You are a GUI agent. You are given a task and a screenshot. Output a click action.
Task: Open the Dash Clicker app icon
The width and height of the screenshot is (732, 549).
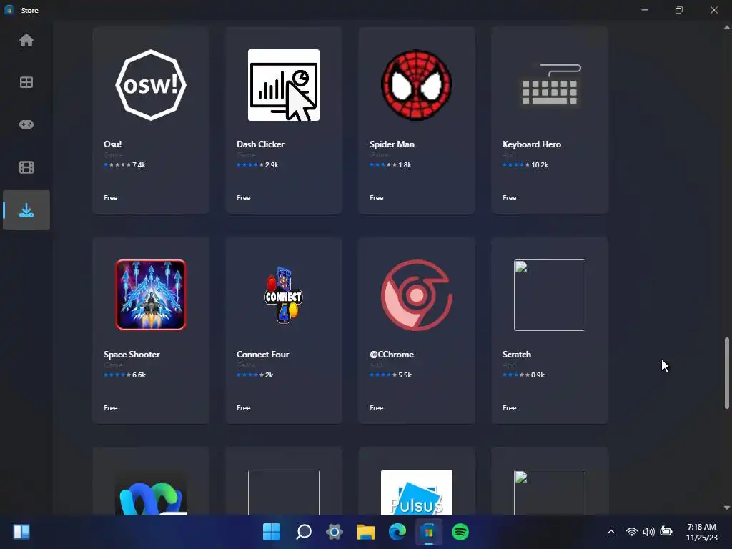tap(284, 85)
